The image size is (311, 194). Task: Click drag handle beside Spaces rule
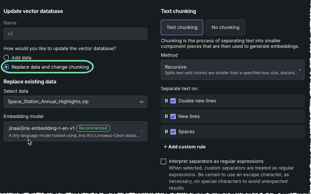tap(166, 132)
